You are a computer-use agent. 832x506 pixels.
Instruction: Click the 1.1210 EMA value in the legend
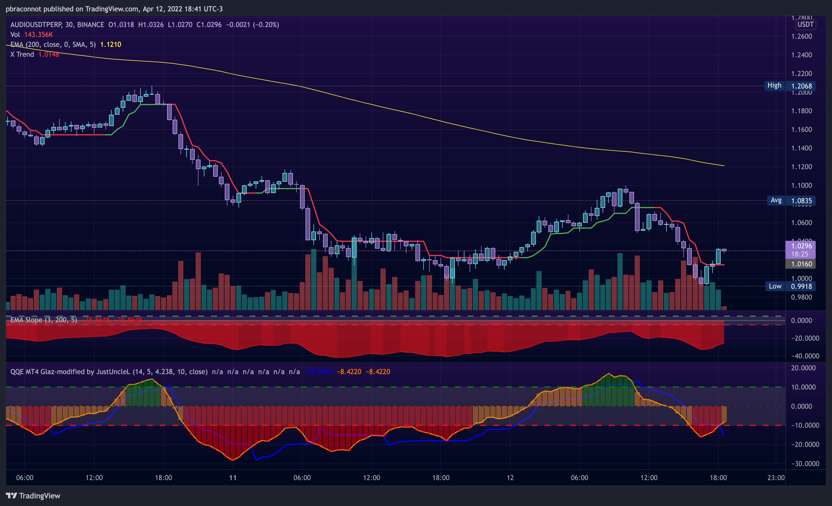coord(111,45)
